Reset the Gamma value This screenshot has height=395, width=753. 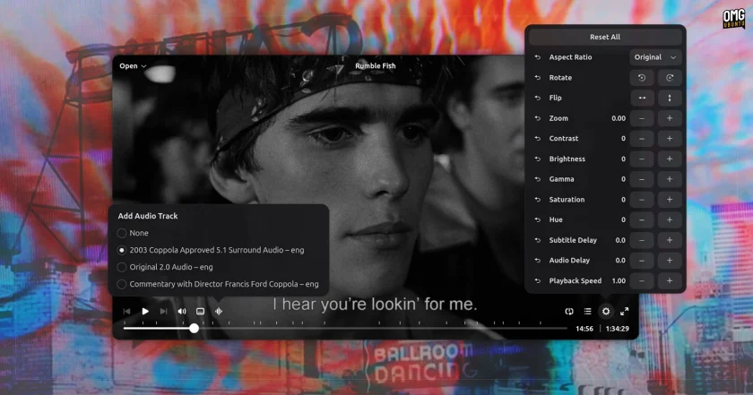537,179
